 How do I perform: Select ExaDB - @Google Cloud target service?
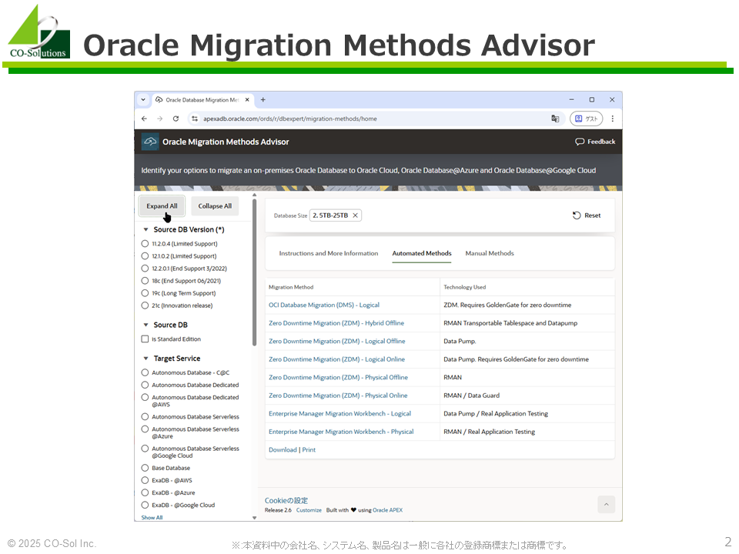[x=145, y=505]
